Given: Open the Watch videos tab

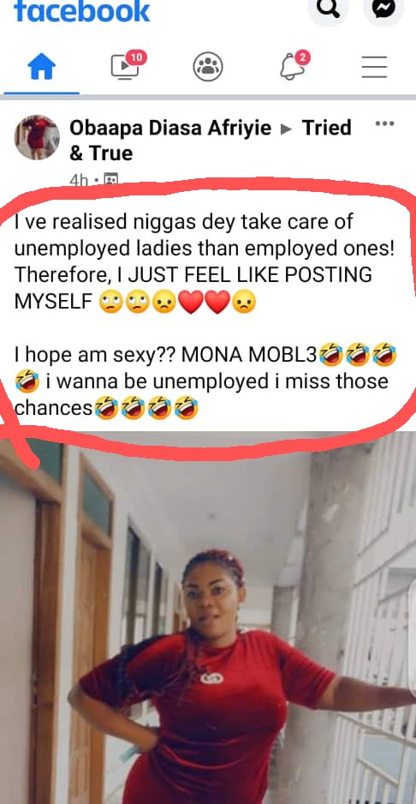Looking at the screenshot, I should [126, 67].
